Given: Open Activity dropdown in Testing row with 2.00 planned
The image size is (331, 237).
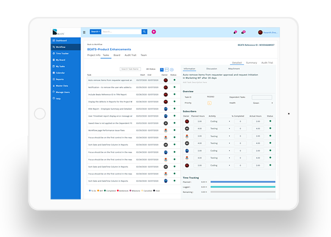Looking at the screenshot, I should click(220, 136).
